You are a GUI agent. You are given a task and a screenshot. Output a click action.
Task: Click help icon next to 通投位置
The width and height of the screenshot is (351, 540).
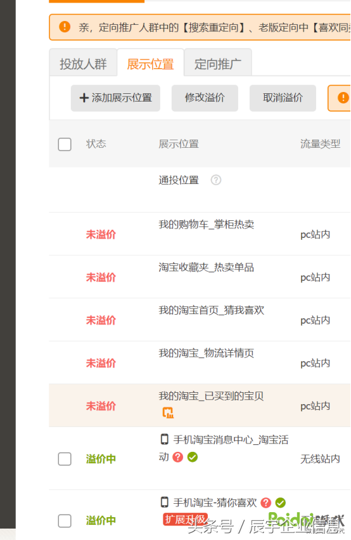(216, 180)
